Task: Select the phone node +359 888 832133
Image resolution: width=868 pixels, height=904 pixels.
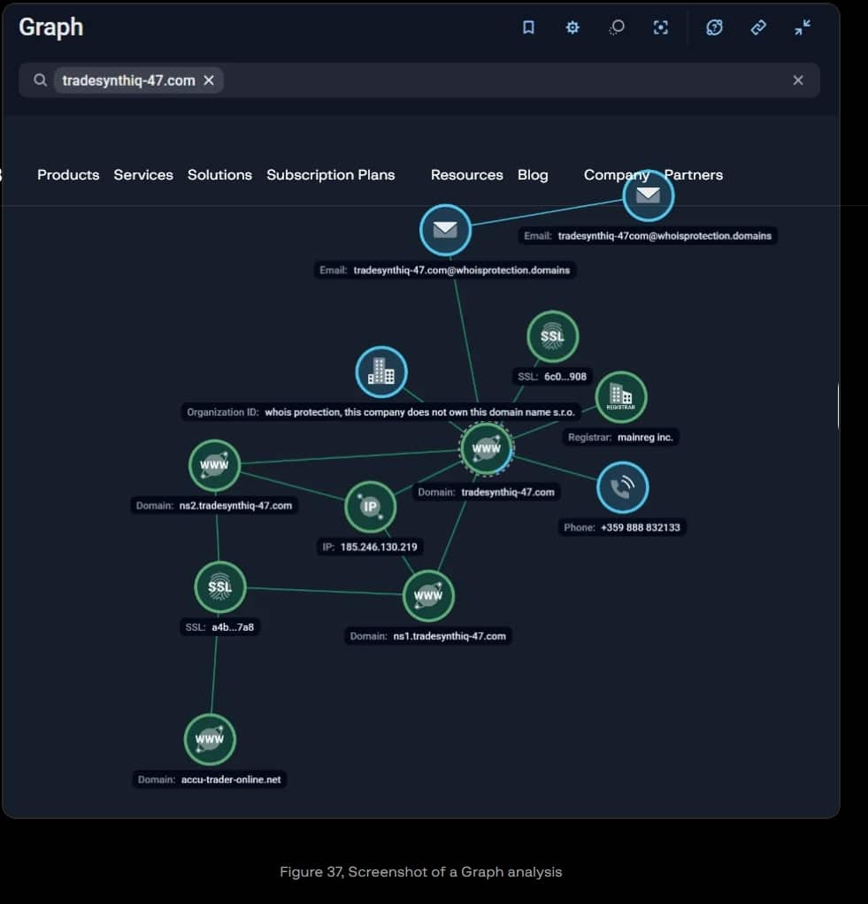Action: (x=622, y=486)
